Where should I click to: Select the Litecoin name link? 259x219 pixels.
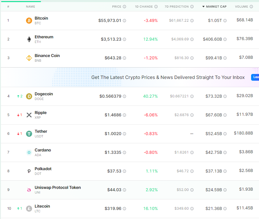[x=42, y=206]
